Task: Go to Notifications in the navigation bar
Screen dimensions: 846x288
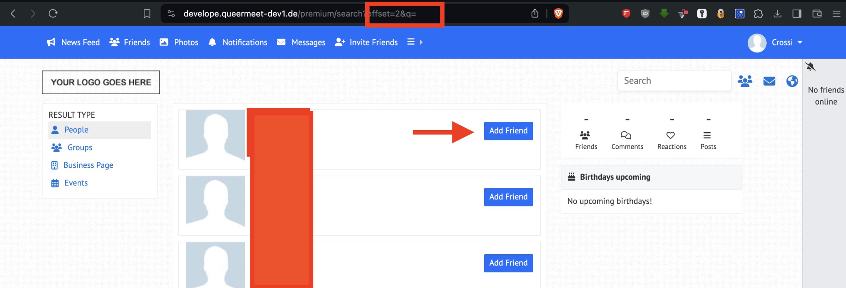Action: coord(238,43)
